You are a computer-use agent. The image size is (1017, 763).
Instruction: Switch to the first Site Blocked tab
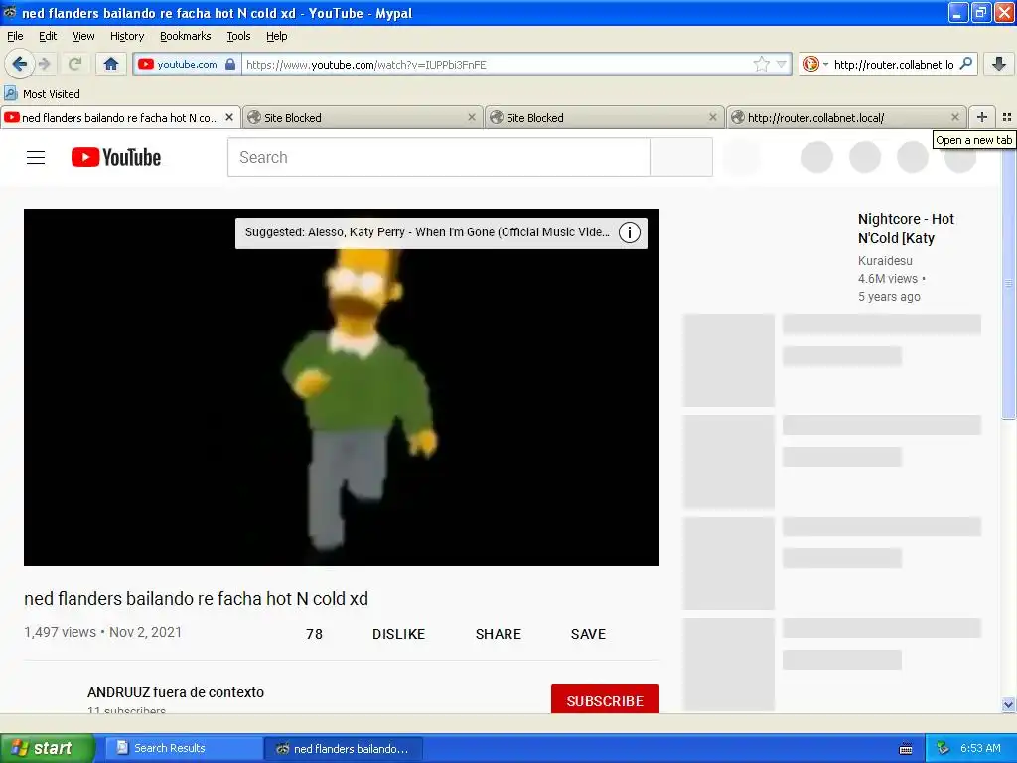[363, 118]
